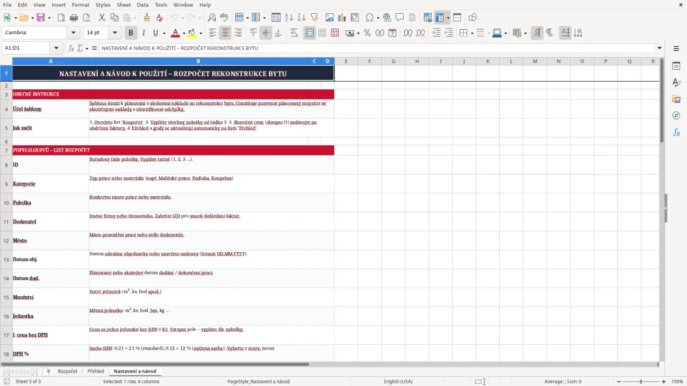Open the font name dropdown
687x386 pixels.
[x=73, y=33]
